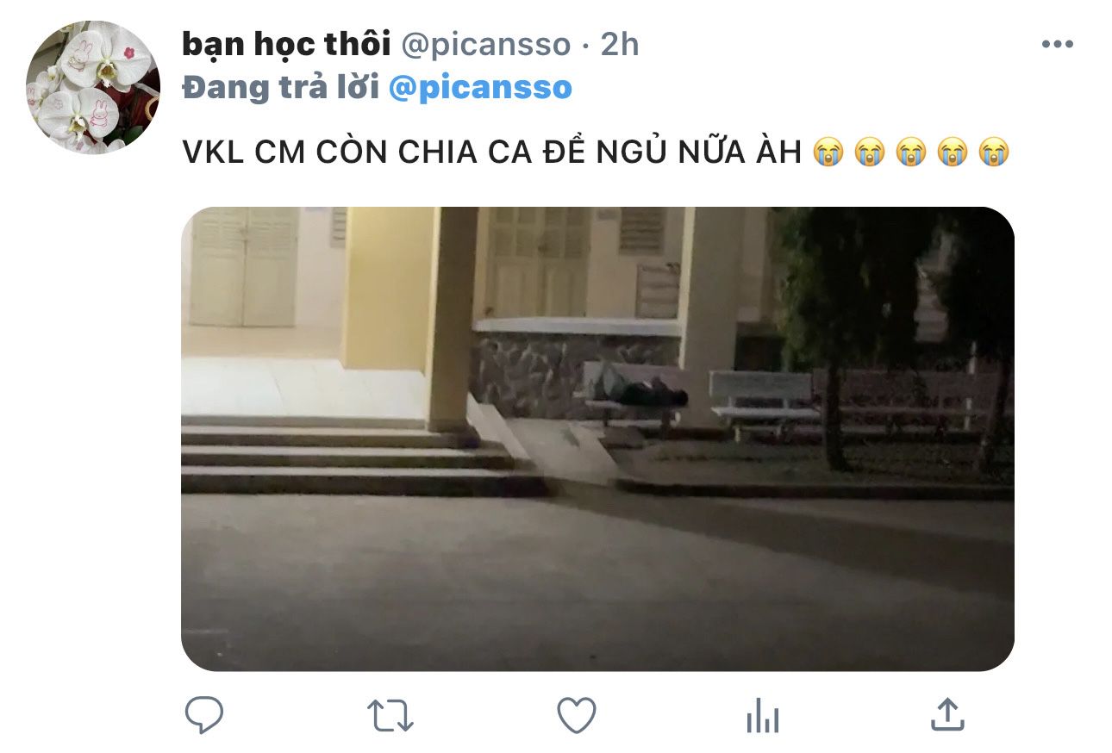
Task: Open the three-dot more options menu
Action: pyautogui.click(x=1057, y=45)
